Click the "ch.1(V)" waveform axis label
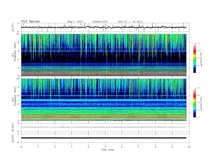This screenshot has width=213, height=165. (x=13, y=27)
